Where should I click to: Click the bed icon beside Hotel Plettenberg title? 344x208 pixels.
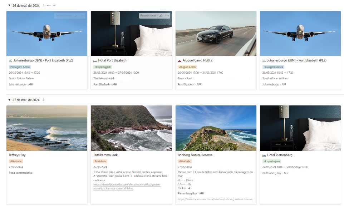tap(264, 155)
